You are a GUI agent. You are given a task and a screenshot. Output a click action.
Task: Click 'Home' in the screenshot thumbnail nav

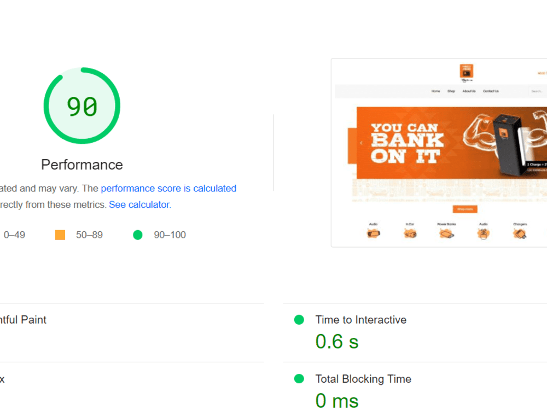(436, 91)
